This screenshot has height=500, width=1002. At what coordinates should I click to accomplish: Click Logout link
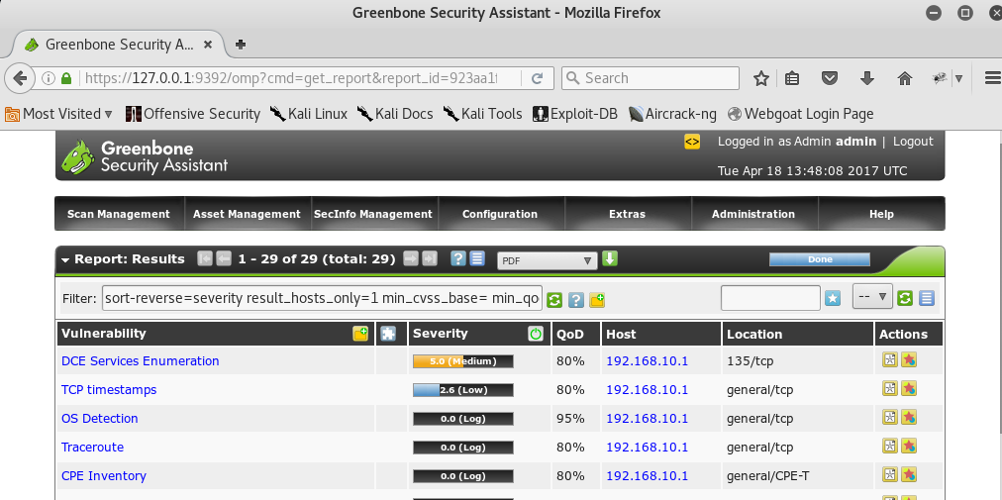pos(913,142)
